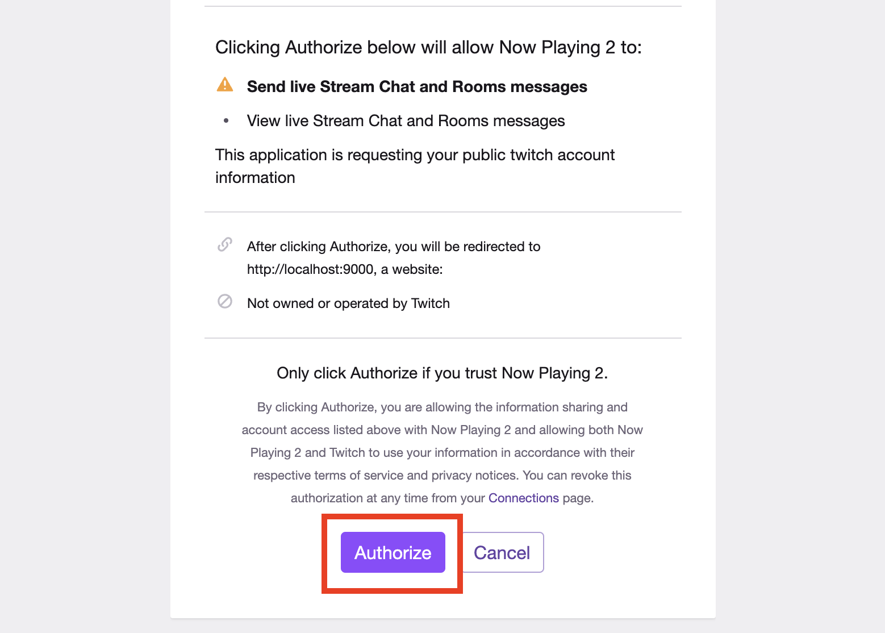885x633 pixels.
Task: Click the purple Authorize button
Action: [393, 552]
